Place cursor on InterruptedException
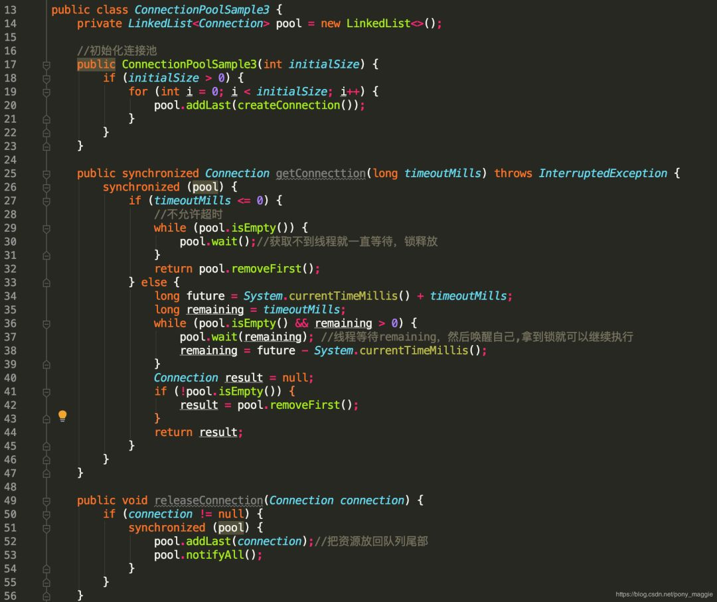Screen dimensions: 717x602 click(602, 173)
